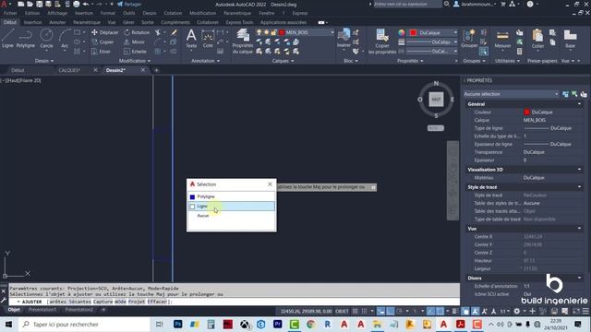591x332 pixels.
Task: Click Copier les propriétés tool
Action: (x=382, y=41)
